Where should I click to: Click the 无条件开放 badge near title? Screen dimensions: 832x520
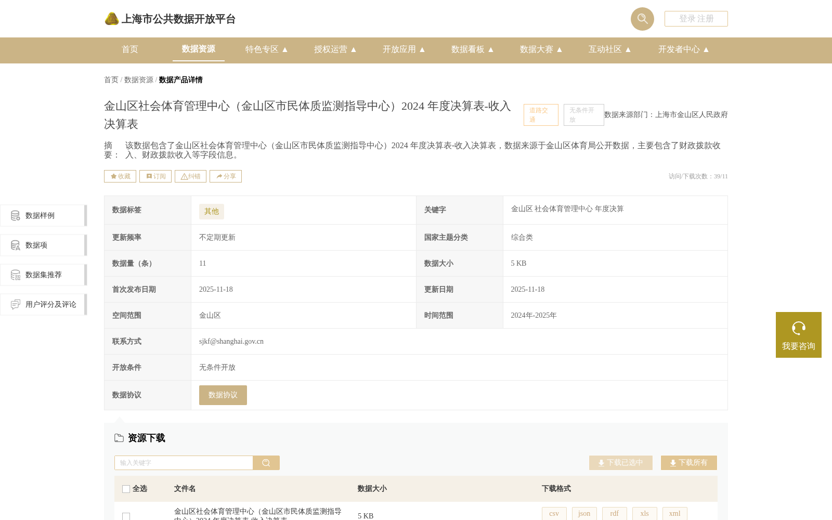(x=583, y=115)
